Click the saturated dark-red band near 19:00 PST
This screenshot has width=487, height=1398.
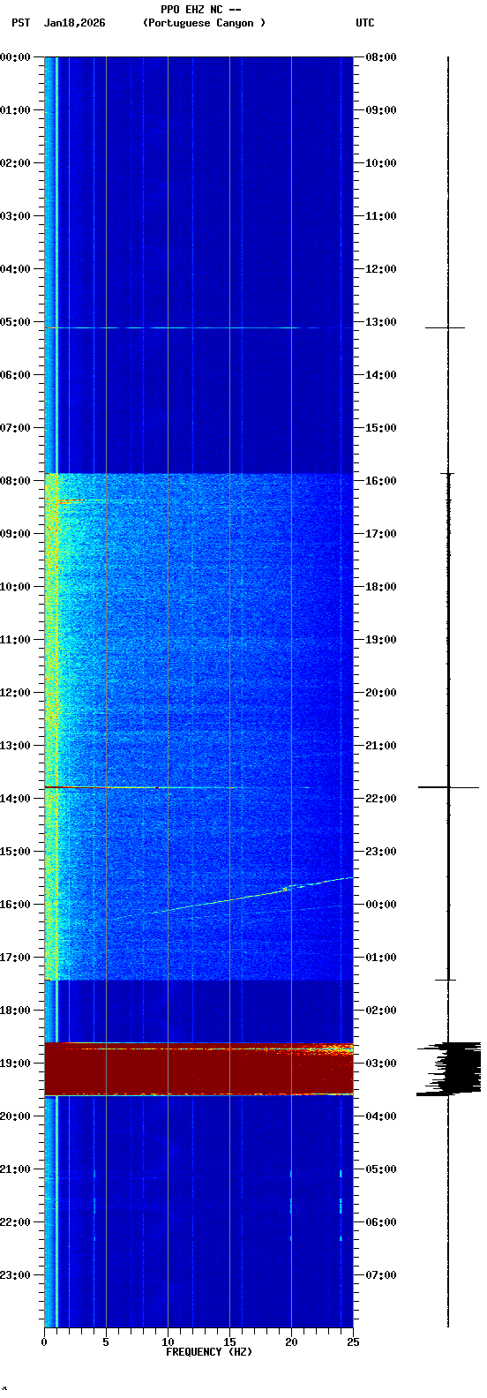pos(199,1069)
